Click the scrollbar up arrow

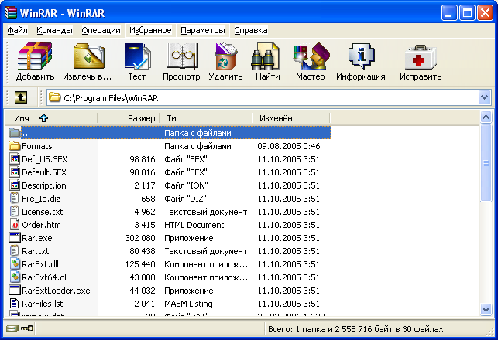[486, 117]
